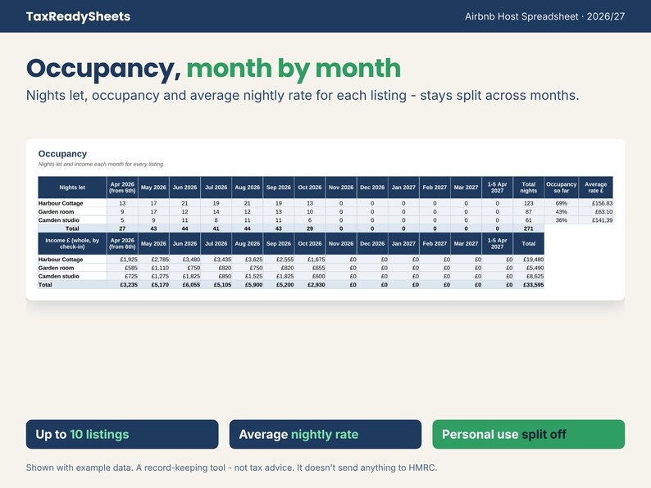Click Garden room row in Income table
The image size is (651, 488).
click(291, 268)
